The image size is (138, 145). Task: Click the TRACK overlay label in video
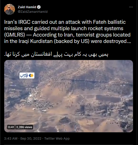[x=13, y=85]
